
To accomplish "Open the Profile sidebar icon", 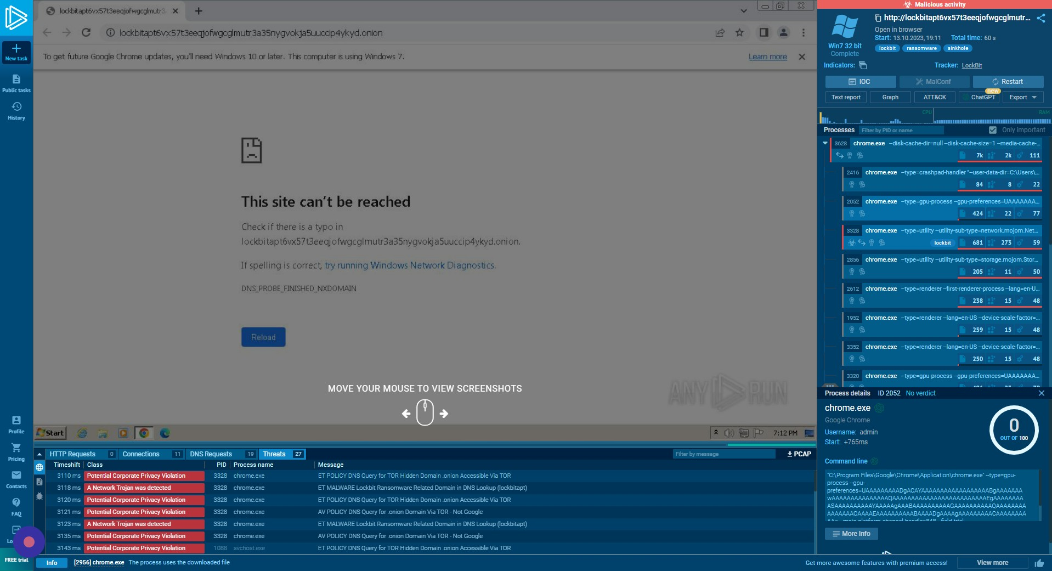I will pos(16,425).
